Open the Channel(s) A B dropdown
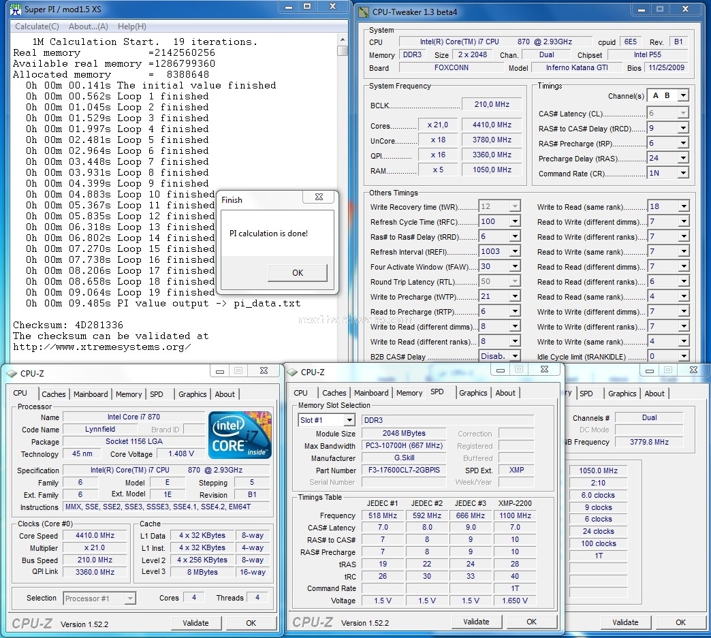Viewport: 711px width, 638px height. click(x=683, y=95)
